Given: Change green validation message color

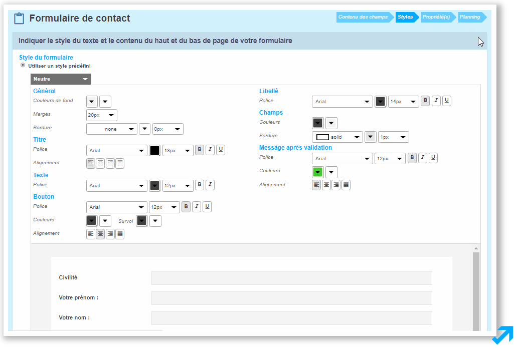Looking at the screenshot, I should click(x=318, y=172).
